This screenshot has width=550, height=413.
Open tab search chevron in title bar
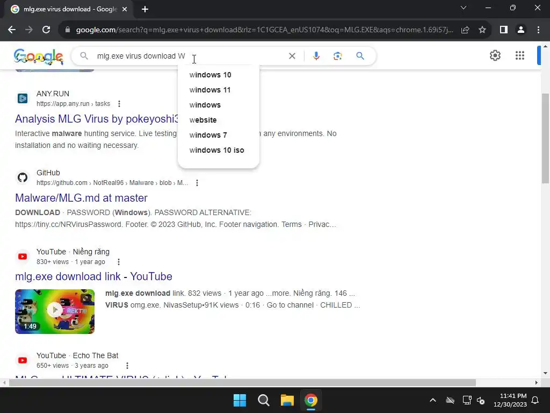464,8
